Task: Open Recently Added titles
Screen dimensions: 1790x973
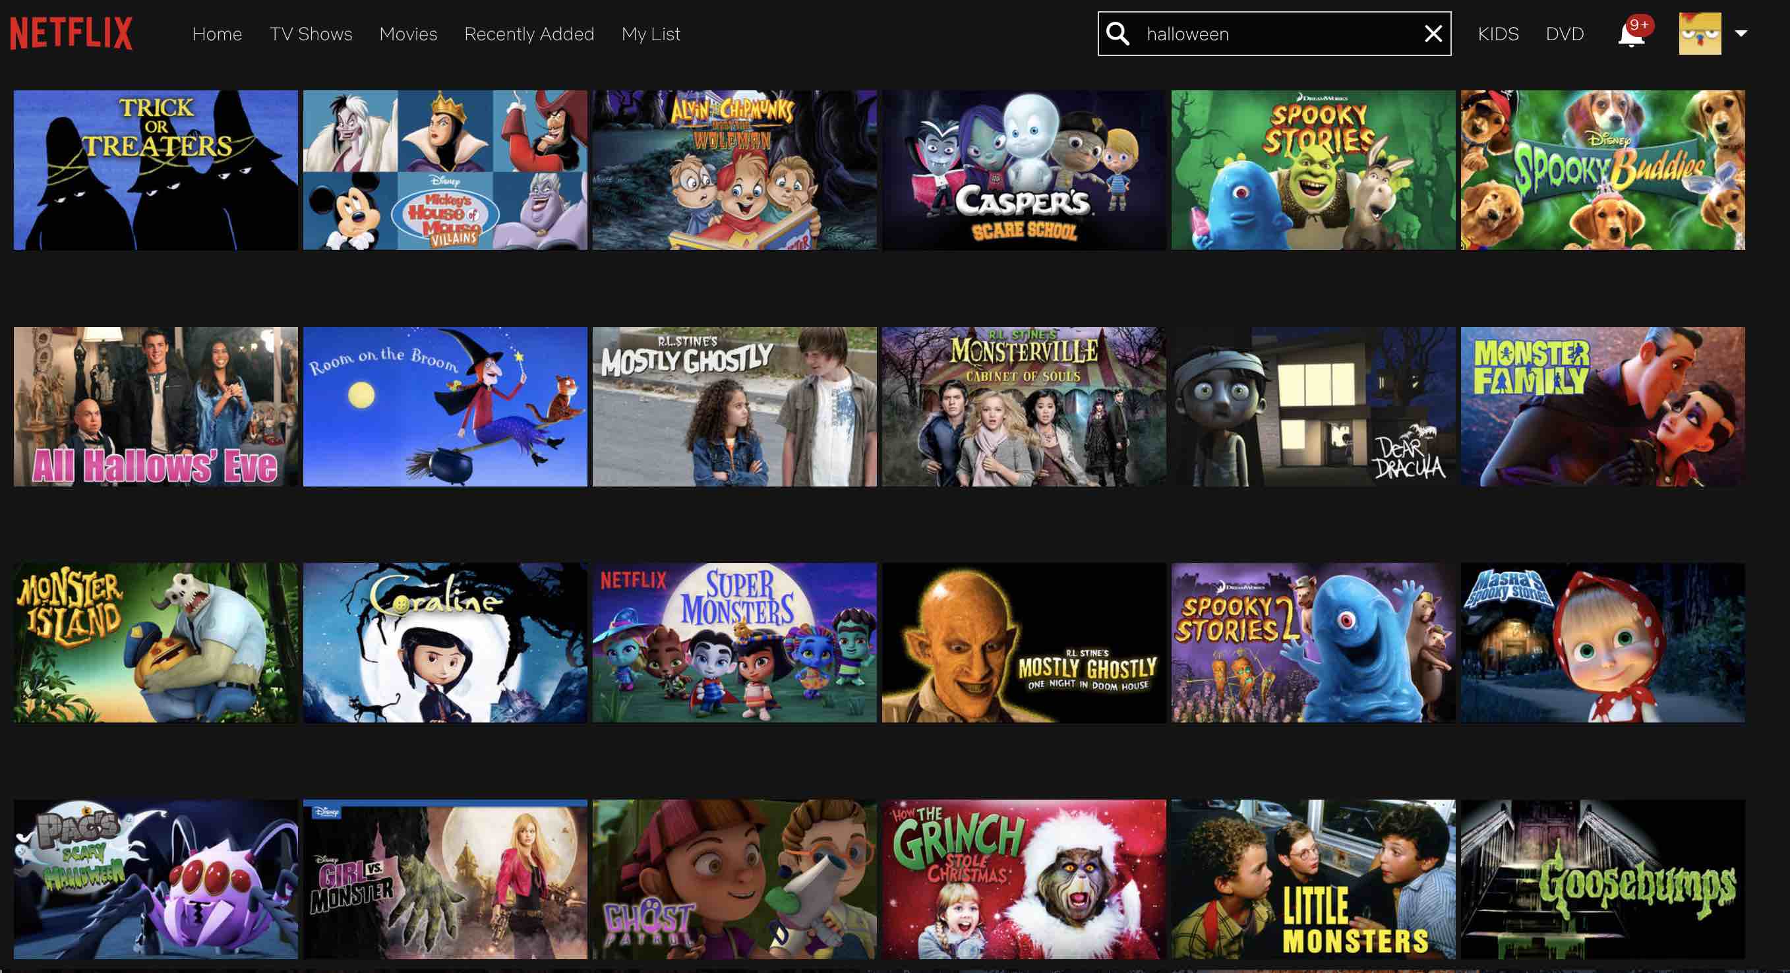Action: pos(529,34)
